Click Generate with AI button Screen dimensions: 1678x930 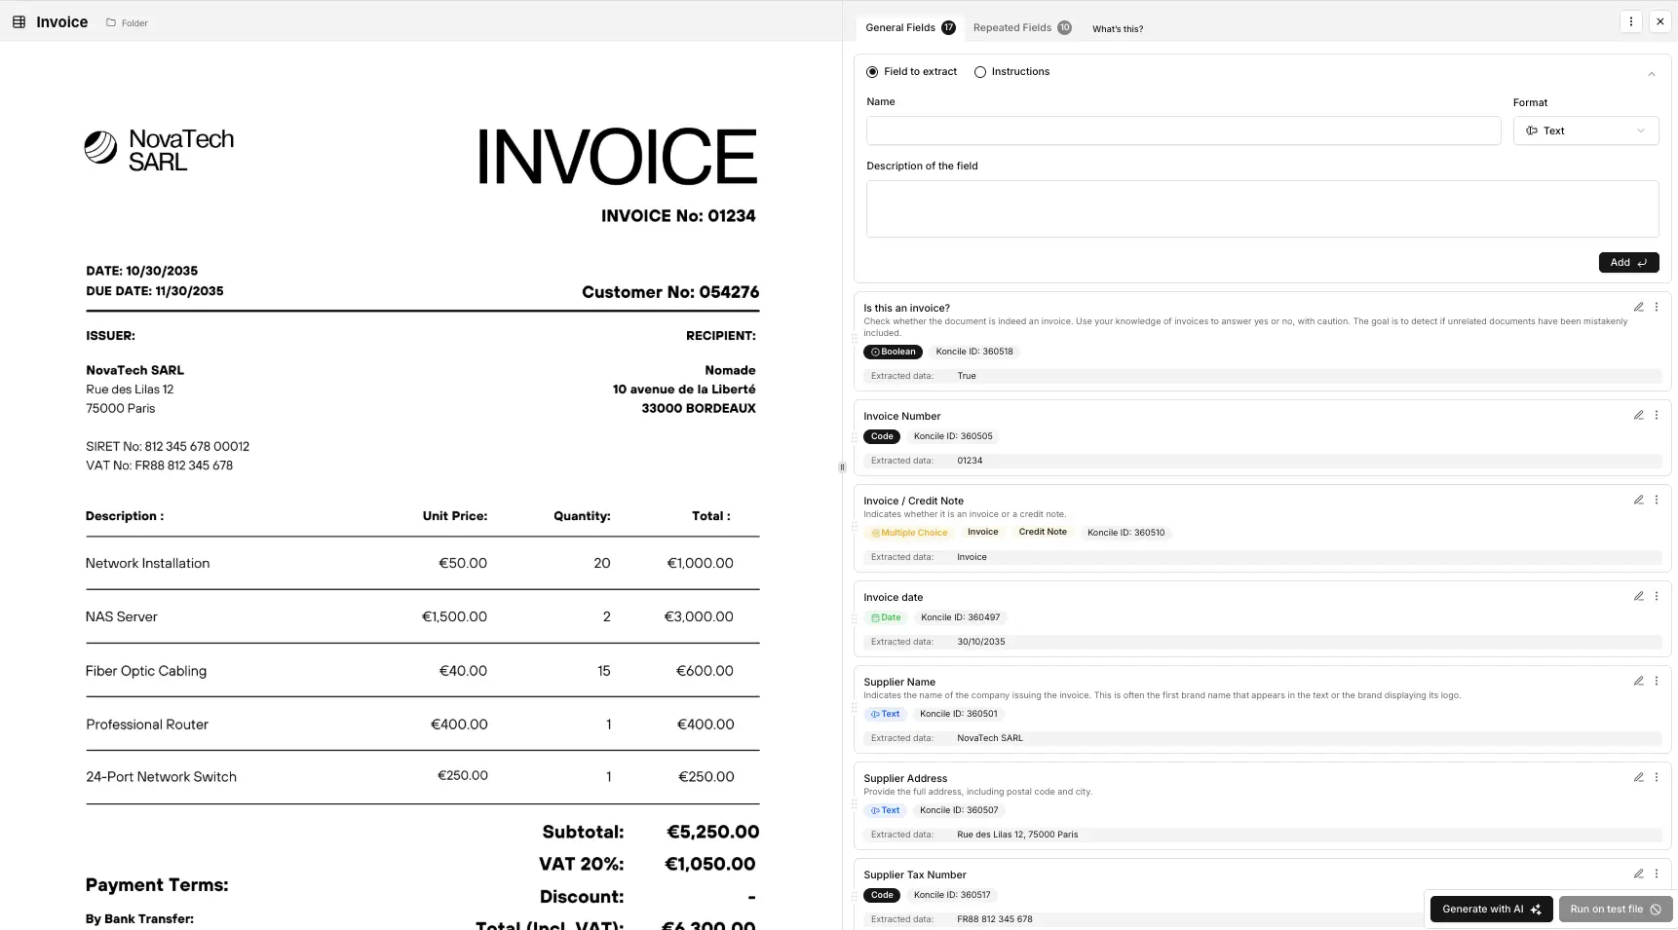click(1491, 909)
